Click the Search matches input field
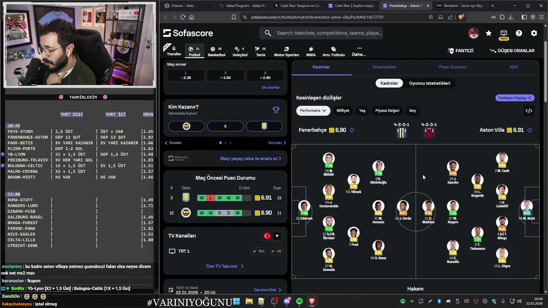Image resolution: width=548 pixels, height=308 pixels. tap(321, 33)
